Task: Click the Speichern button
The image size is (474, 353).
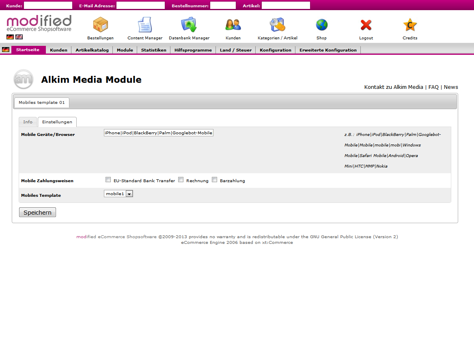Action: (x=37, y=213)
